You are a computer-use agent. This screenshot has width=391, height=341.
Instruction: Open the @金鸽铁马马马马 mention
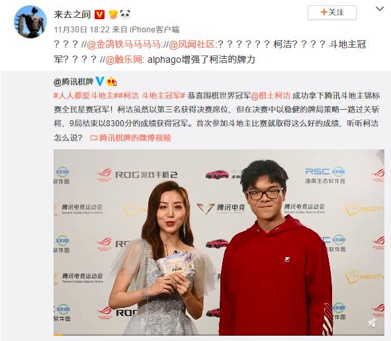pyautogui.click(x=124, y=44)
